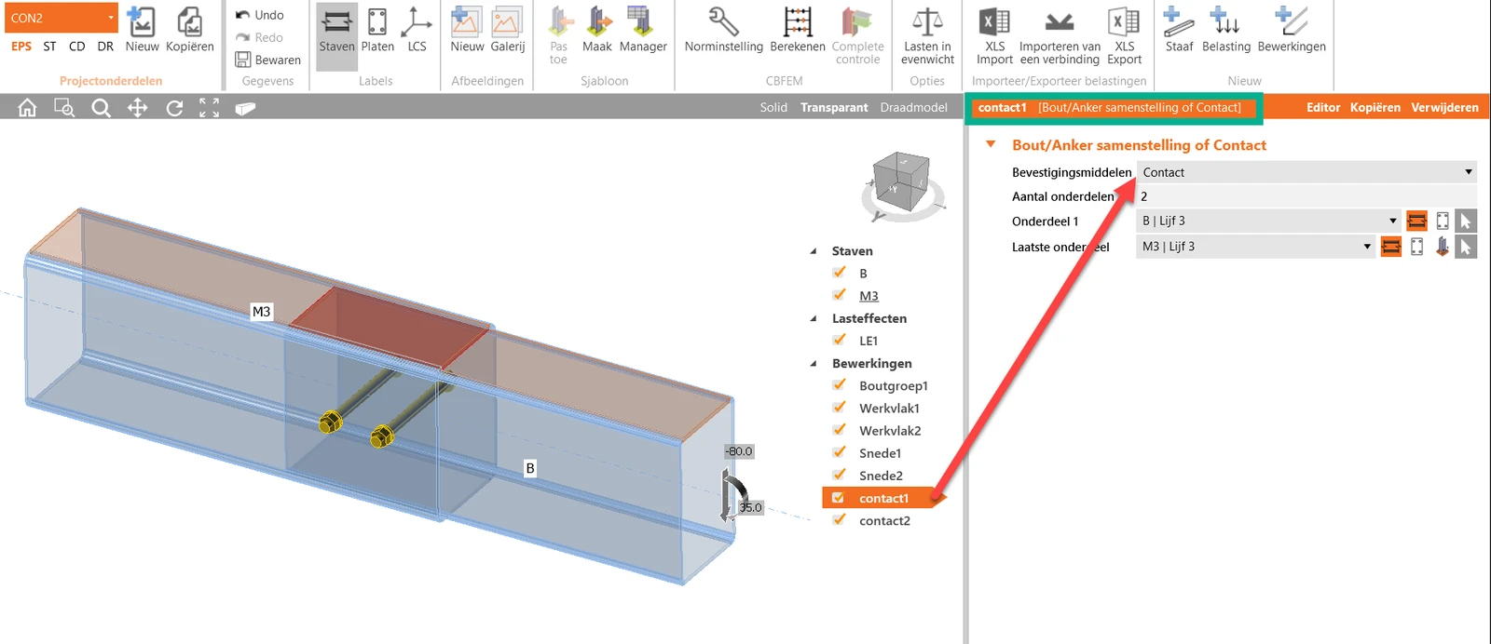Click the Verwijderen button

pyautogui.click(x=1444, y=107)
